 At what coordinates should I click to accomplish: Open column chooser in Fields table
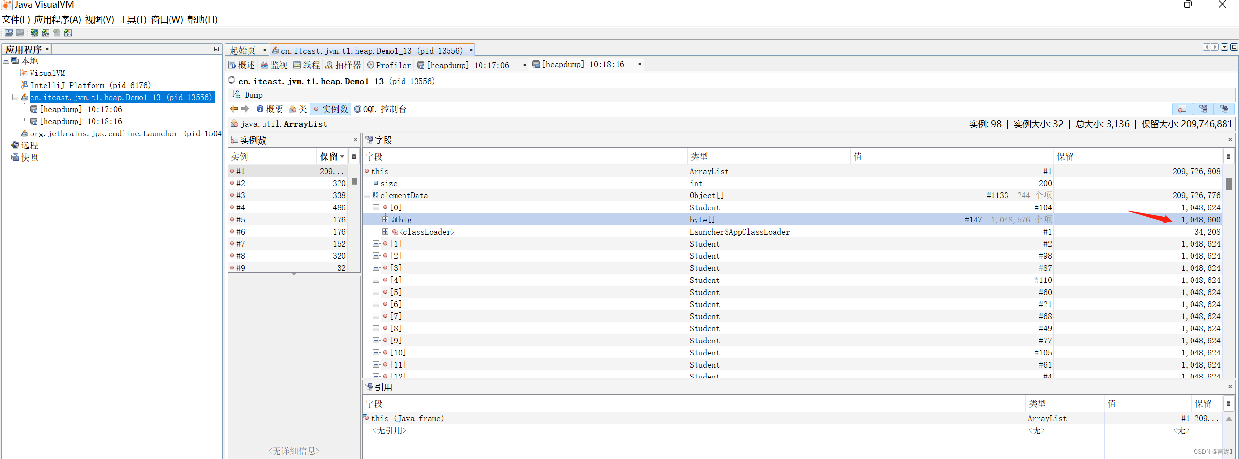tap(1228, 157)
